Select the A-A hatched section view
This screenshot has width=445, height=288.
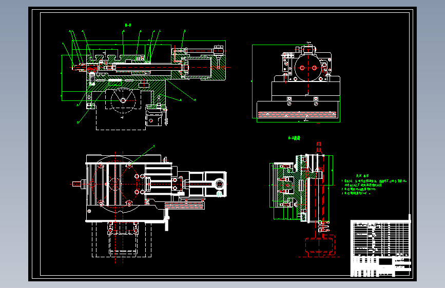point(302,189)
